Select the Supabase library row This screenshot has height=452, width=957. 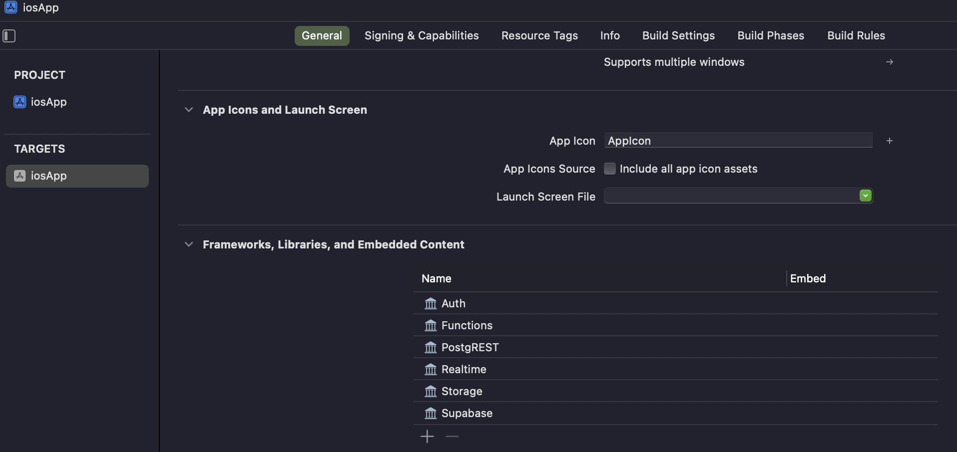click(x=676, y=413)
